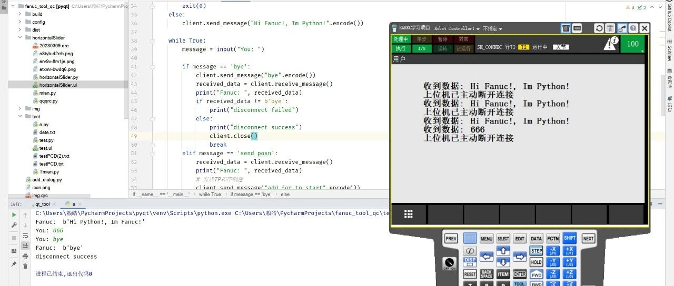Image resolution: width=674 pixels, height=286 pixels.
Task: Click the FCTN key on the pendant
Action: [553, 239]
